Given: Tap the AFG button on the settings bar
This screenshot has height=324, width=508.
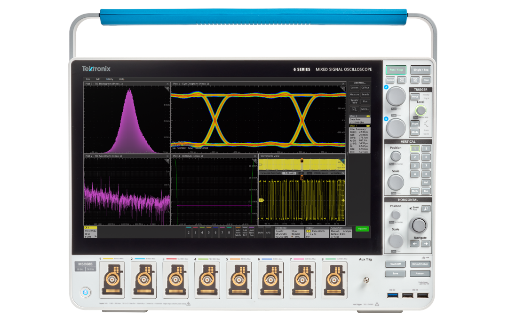Looking at the screenshot, I should (x=268, y=232).
